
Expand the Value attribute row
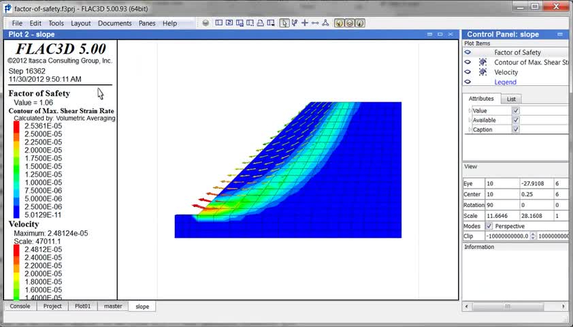coord(470,110)
